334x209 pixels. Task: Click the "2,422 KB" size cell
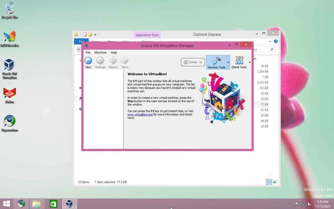[262, 83]
